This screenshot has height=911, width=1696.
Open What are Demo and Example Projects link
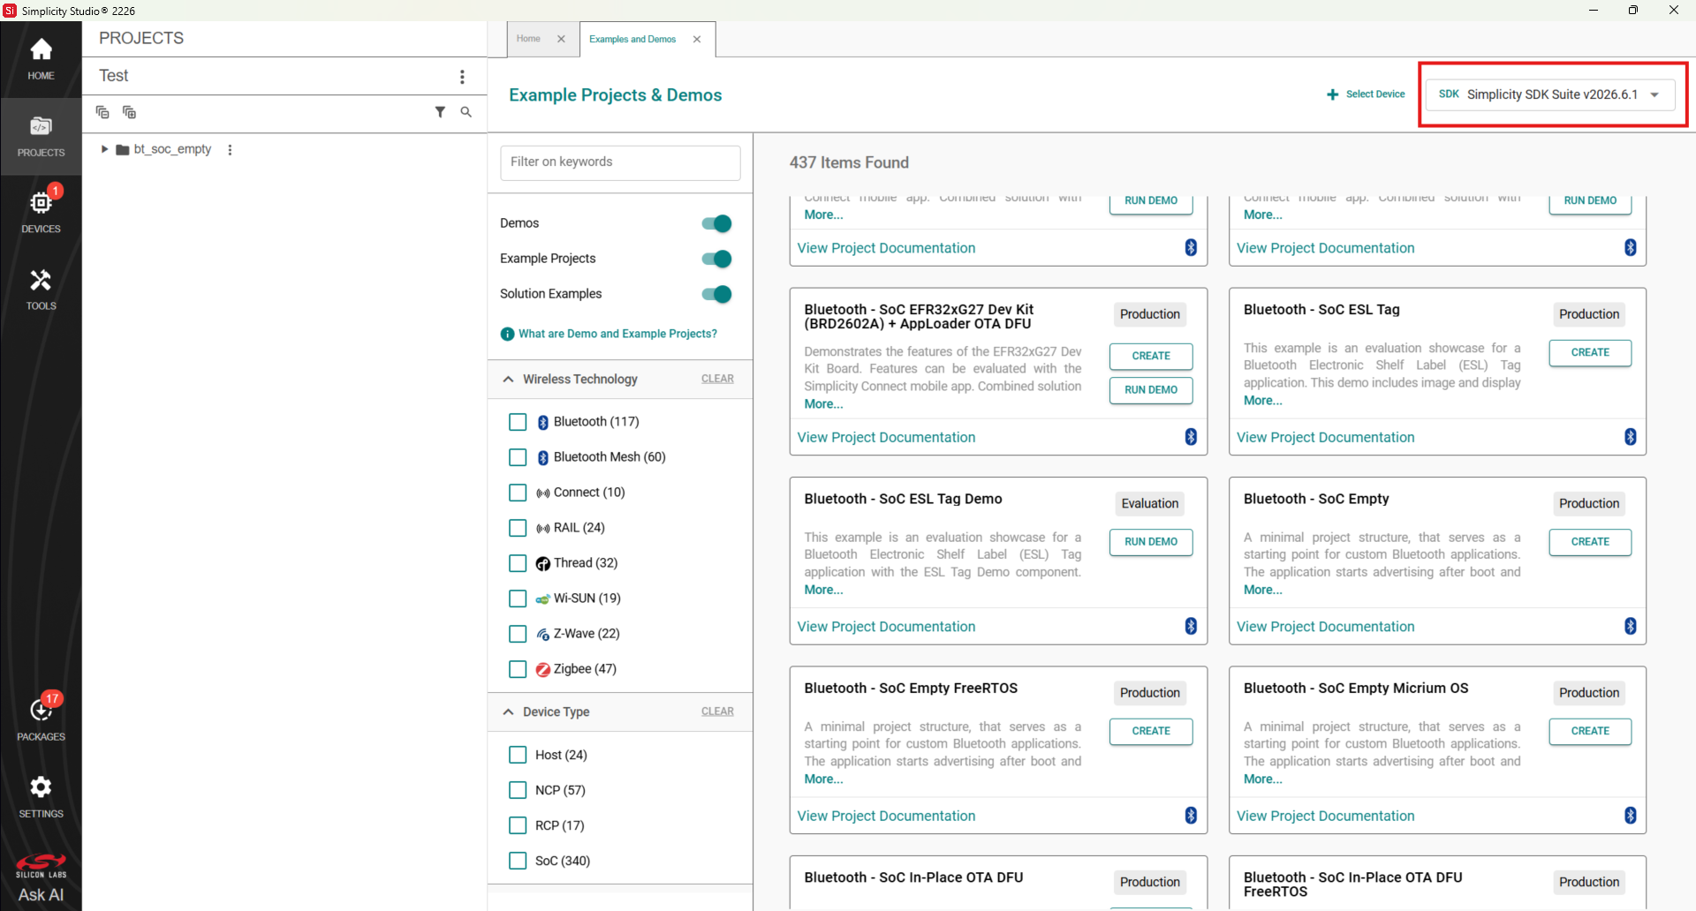[617, 335]
